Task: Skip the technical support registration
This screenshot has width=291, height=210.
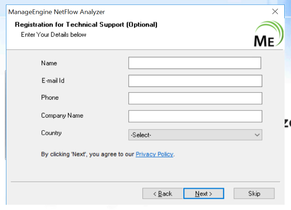Action: click(254, 194)
